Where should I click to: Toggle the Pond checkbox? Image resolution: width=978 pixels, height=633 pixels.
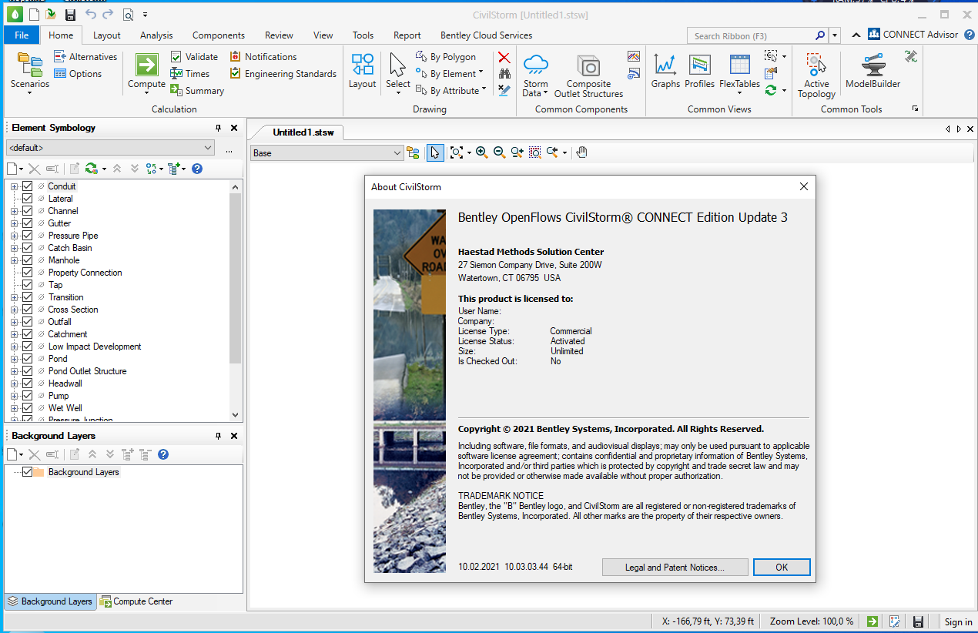pyautogui.click(x=28, y=359)
